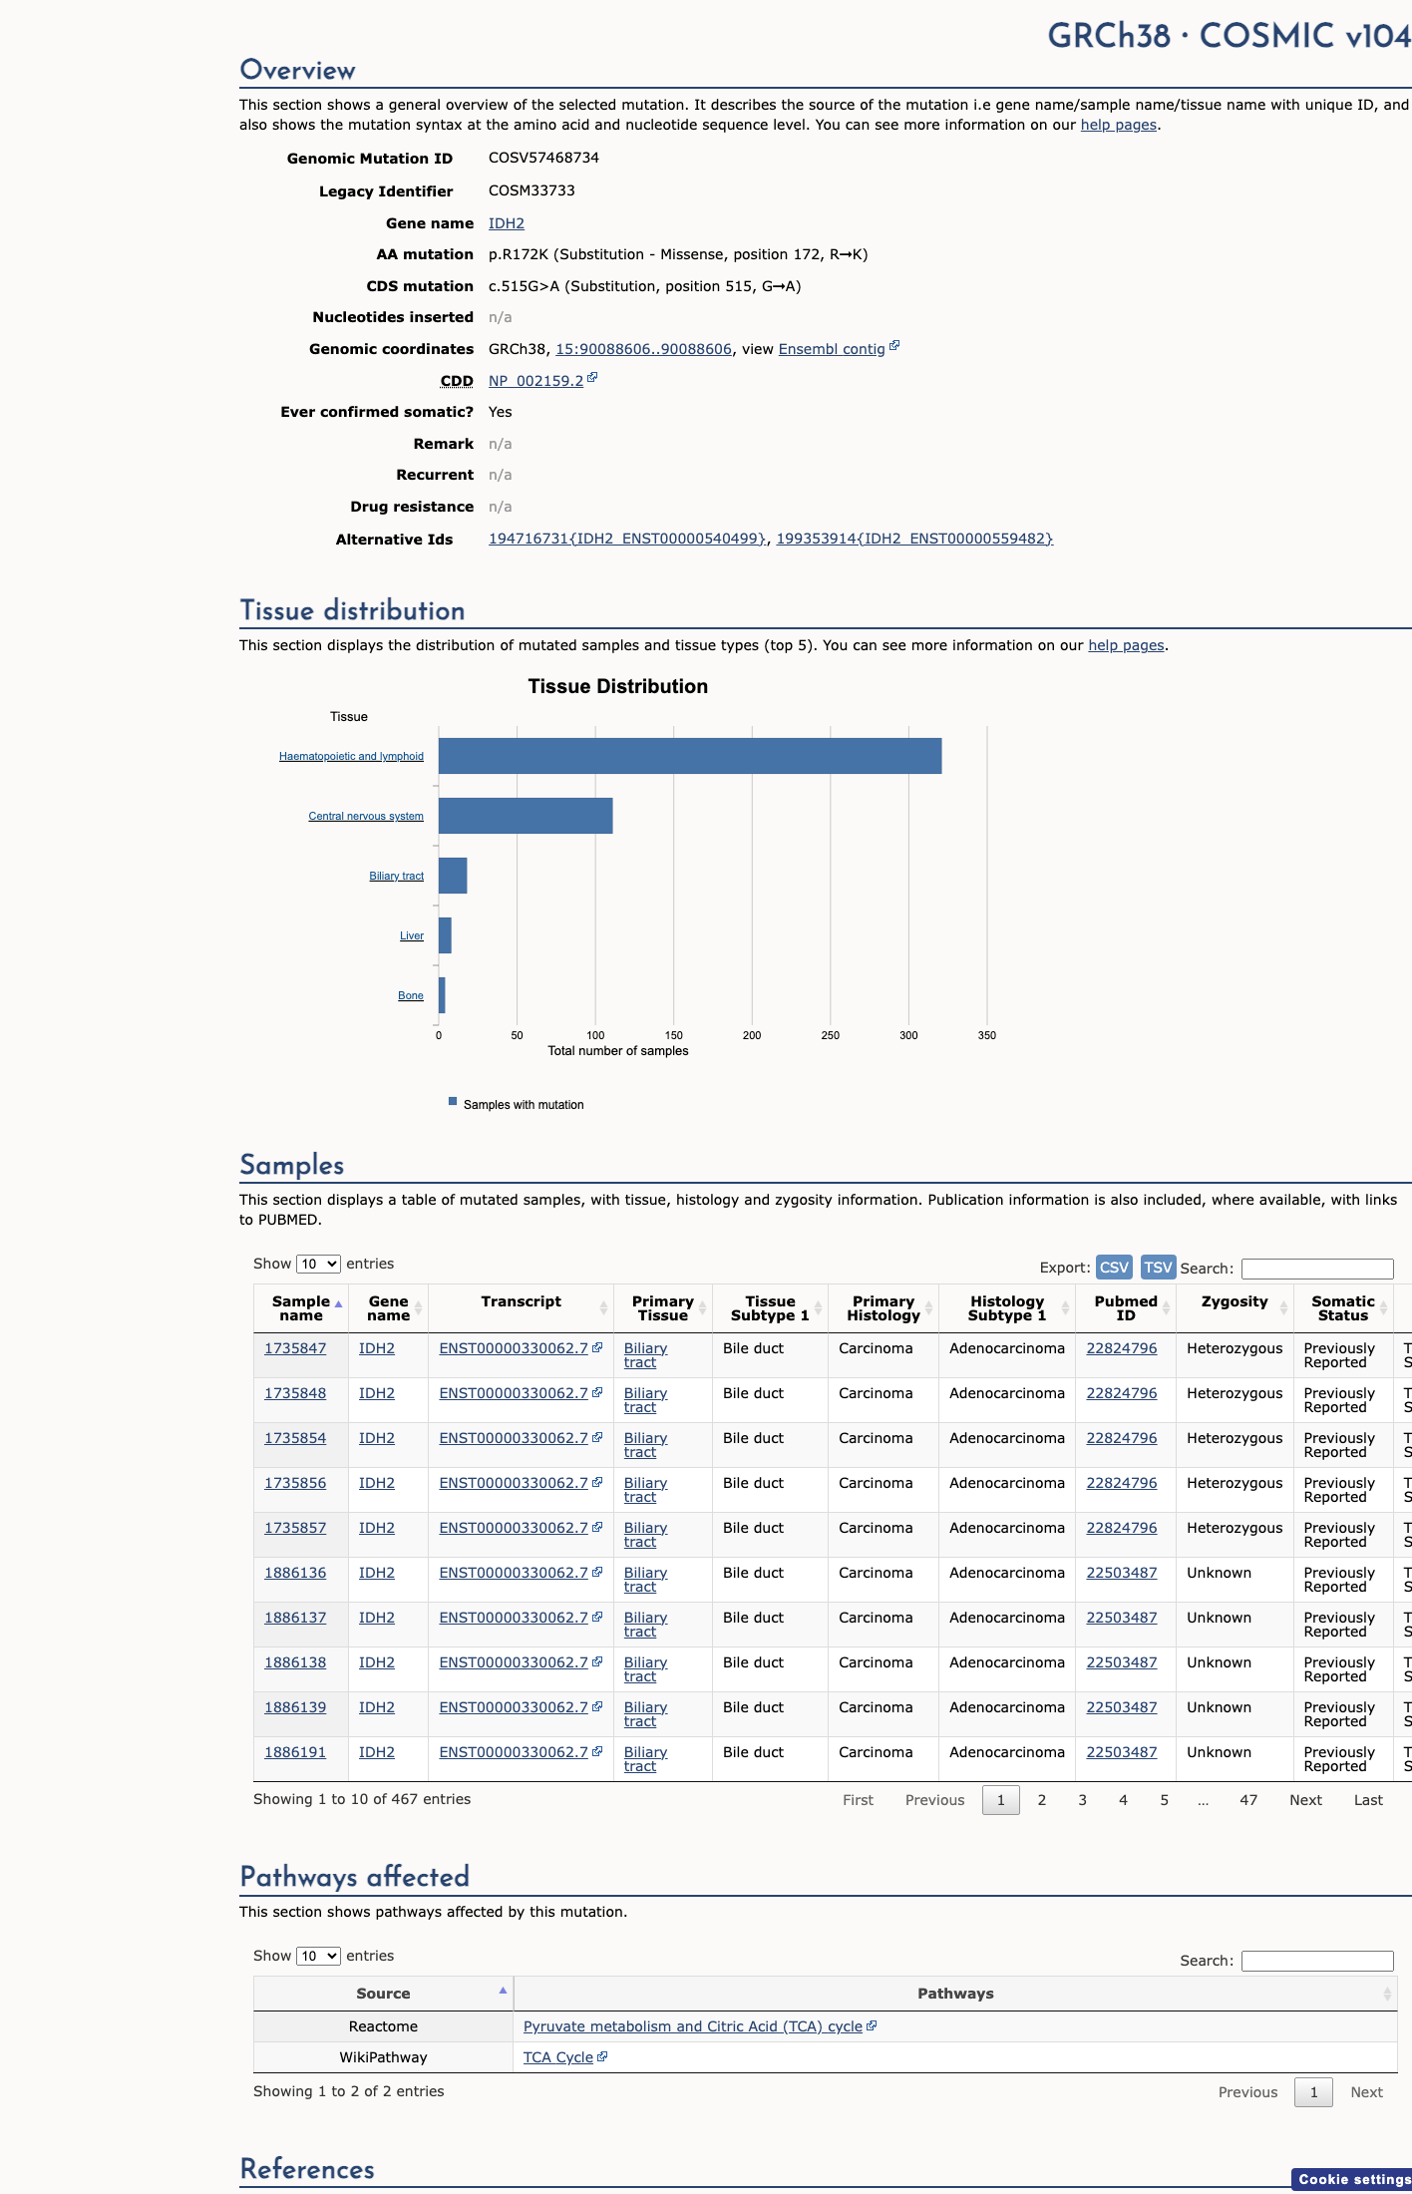Open sample 1886191
1412x2194 pixels.
point(295,1752)
